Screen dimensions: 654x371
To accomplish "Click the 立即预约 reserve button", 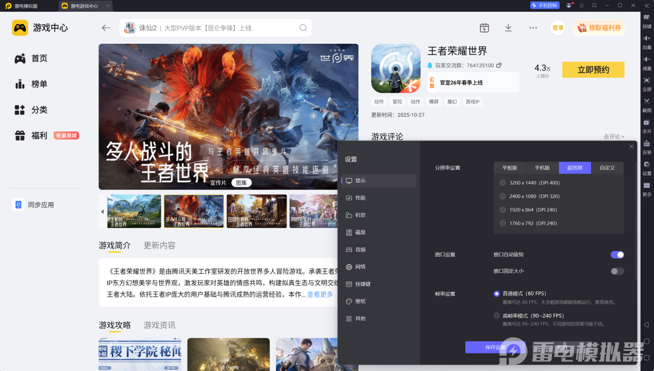I will [x=593, y=70].
